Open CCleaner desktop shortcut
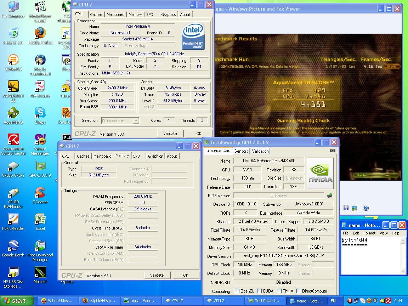The image size is (408, 306). 40,195
